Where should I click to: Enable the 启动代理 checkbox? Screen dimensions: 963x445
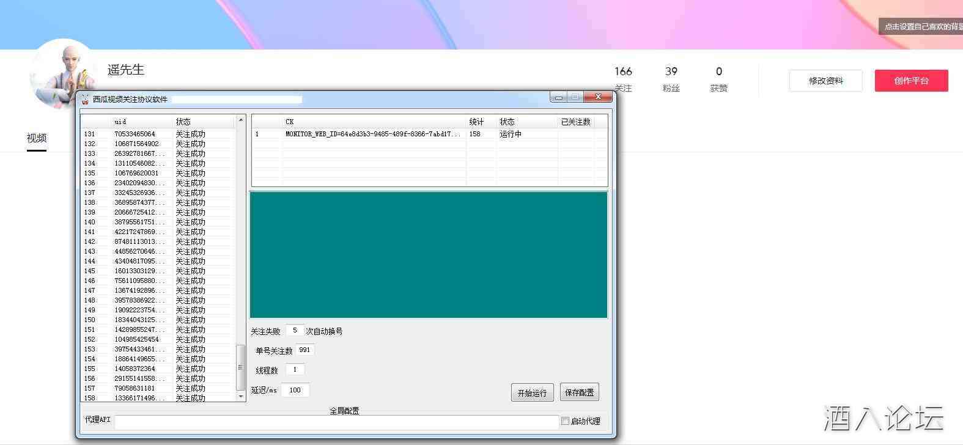565,421
